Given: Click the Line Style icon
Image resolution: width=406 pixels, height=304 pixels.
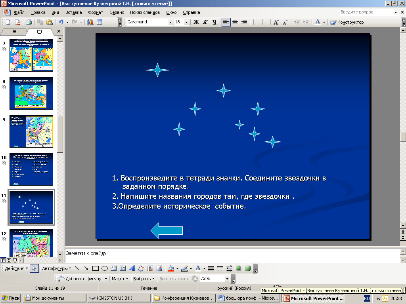Looking at the screenshot, I should tap(211, 268).
